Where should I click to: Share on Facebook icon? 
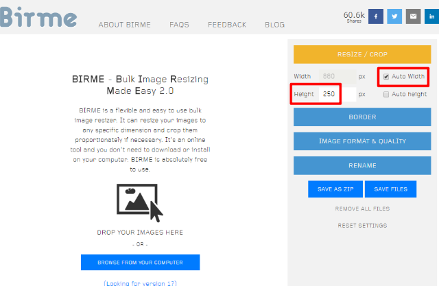click(376, 16)
